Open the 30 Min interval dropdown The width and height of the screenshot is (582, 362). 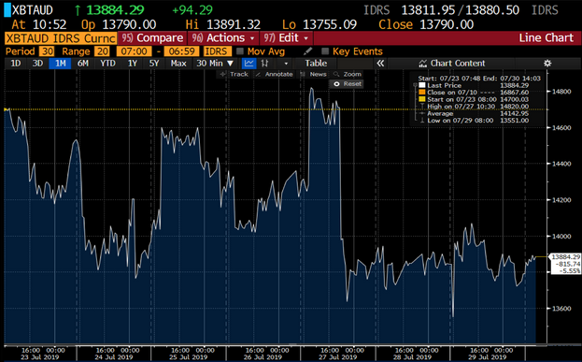[215, 64]
